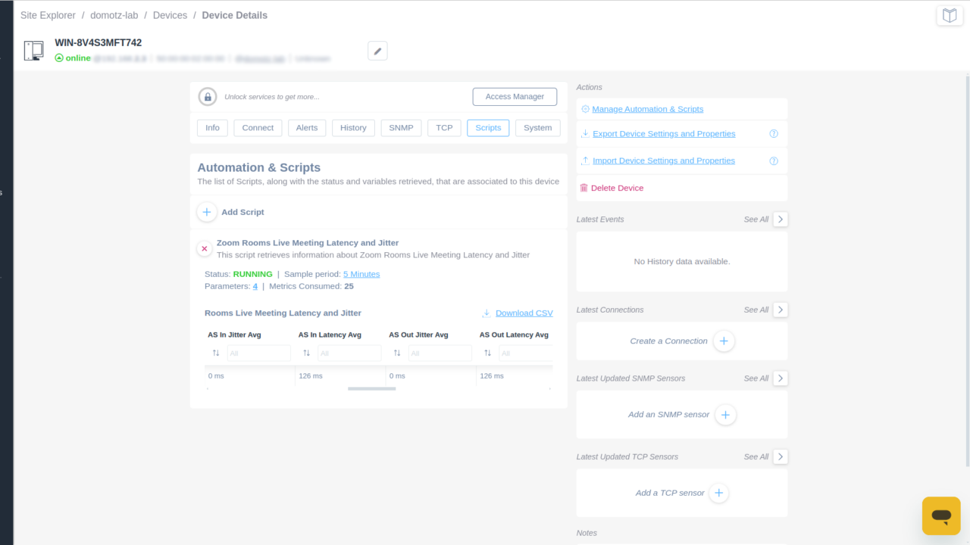The width and height of the screenshot is (970, 545).
Task: Expand Latest Updated TCP Sensors panel
Action: point(780,456)
